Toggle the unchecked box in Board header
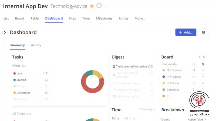Viewport: 216px width, 121px height. pyautogui.click(x=194, y=64)
